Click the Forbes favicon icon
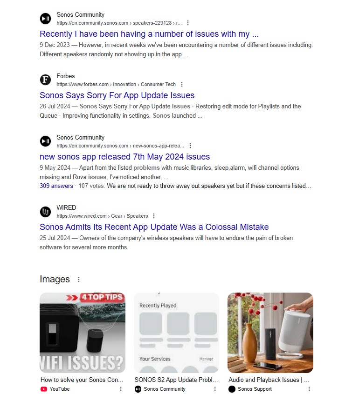The image size is (359, 394). (x=45, y=80)
